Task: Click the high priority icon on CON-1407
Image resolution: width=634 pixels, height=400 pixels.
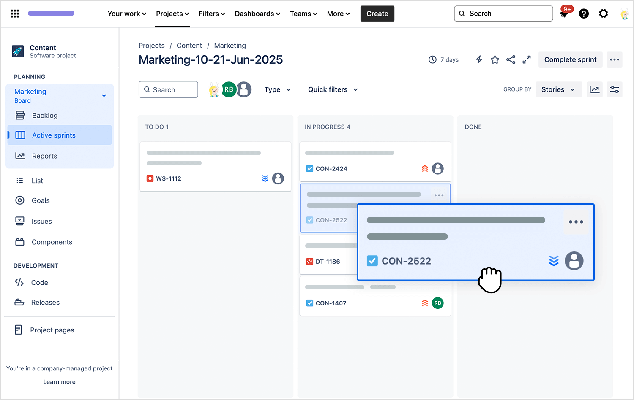Action: tap(425, 303)
